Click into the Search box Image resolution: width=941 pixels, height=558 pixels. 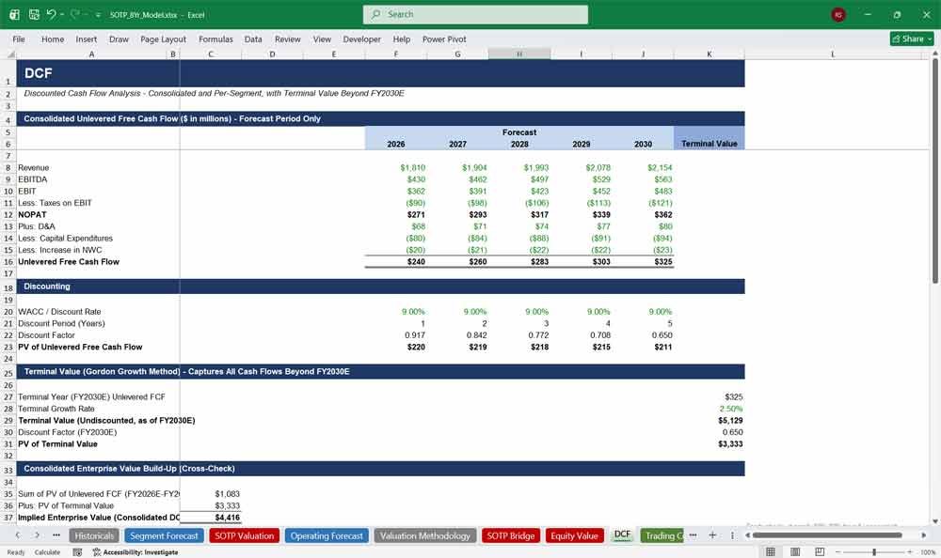pos(475,14)
